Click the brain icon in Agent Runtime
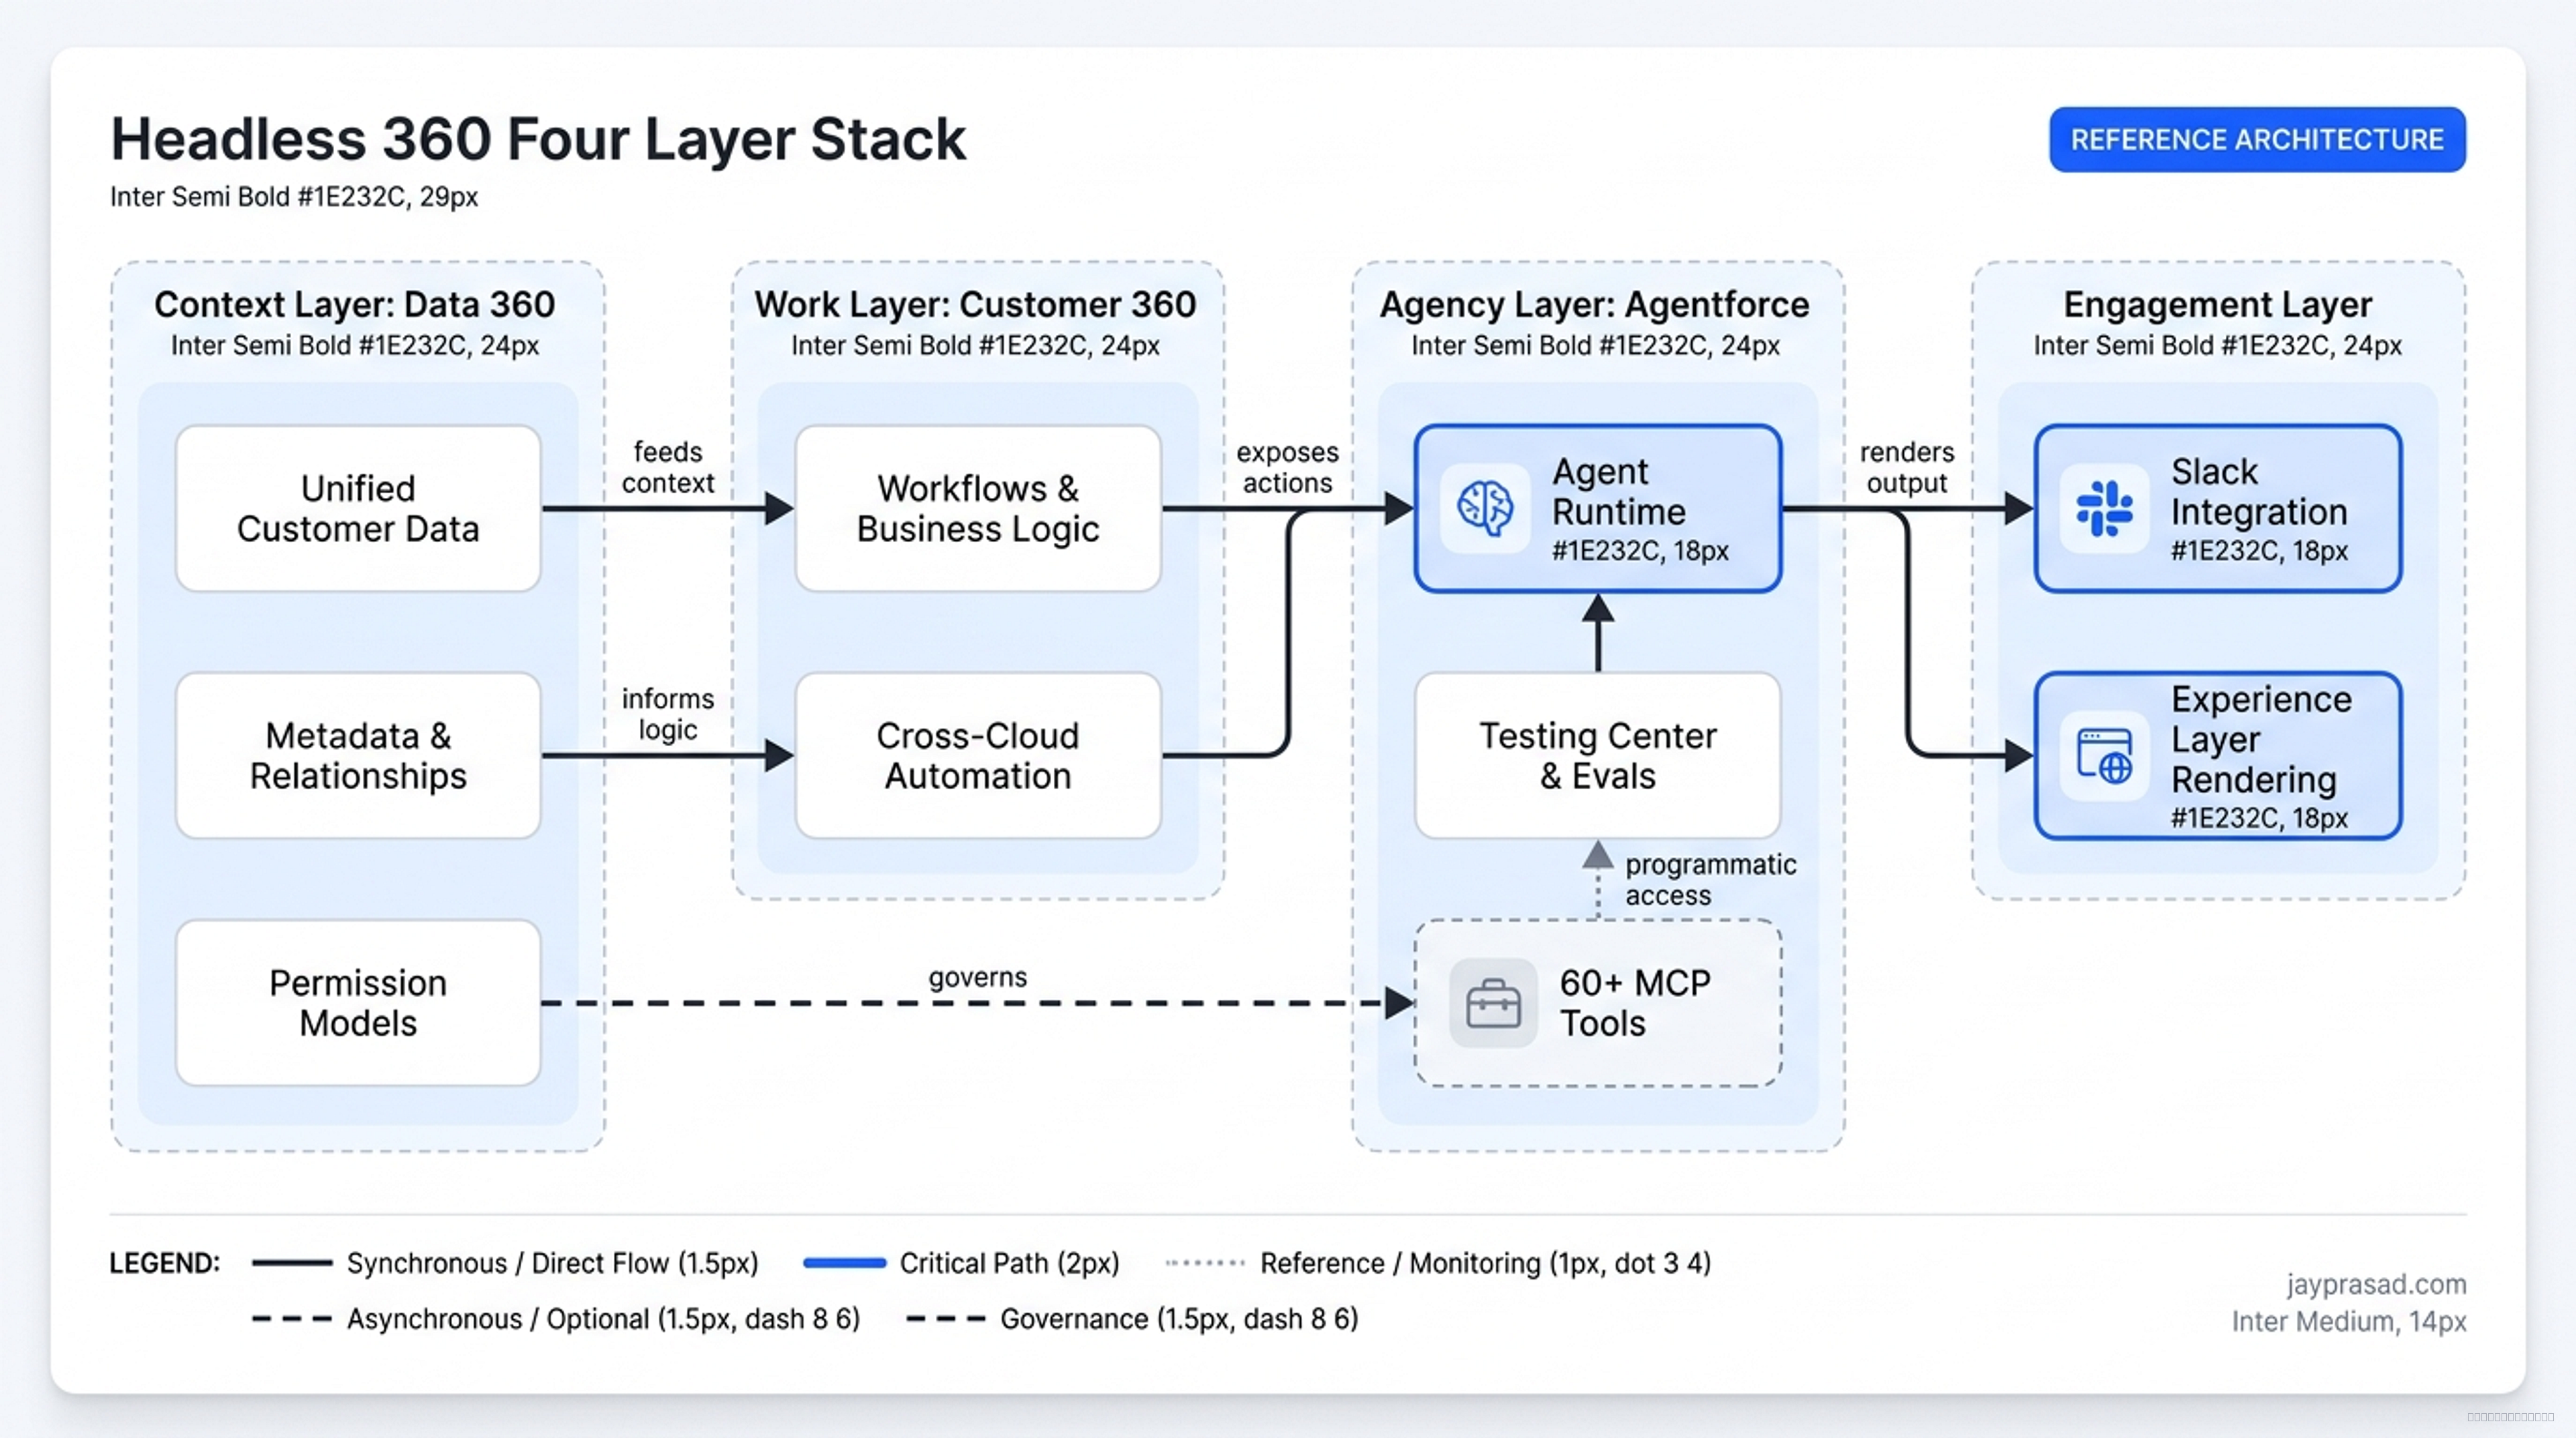Image resolution: width=2576 pixels, height=1438 pixels. pos(1485,508)
